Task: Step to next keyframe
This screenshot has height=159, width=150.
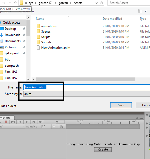Action: [x=34, y=122]
